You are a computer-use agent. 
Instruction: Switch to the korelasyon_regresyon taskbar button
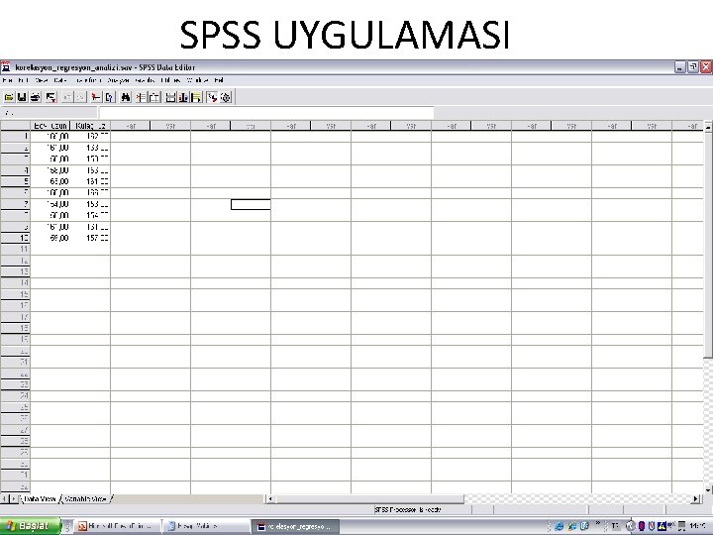296,526
